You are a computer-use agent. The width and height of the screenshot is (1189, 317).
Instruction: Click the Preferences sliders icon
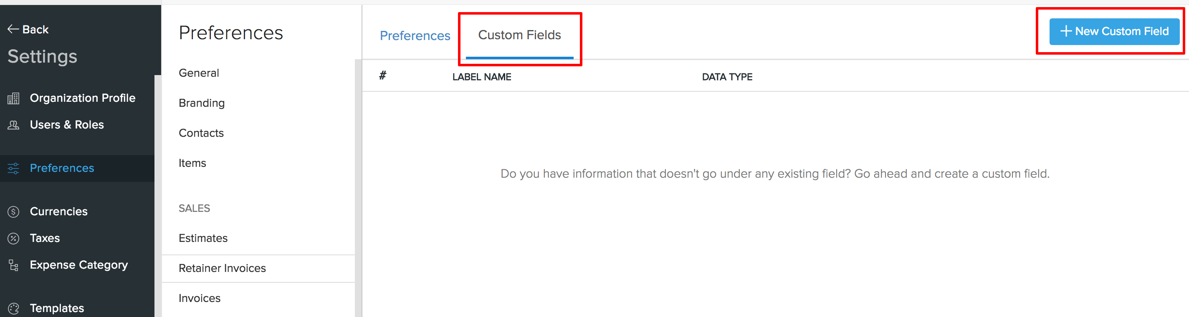click(x=13, y=169)
